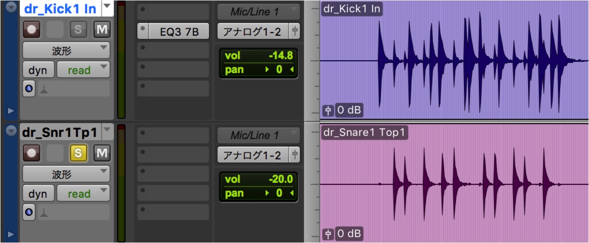Screen dimensions: 589x243
Task: Open dr_Snr1Tp1 track name dropdown arrow
Action: pos(107,132)
